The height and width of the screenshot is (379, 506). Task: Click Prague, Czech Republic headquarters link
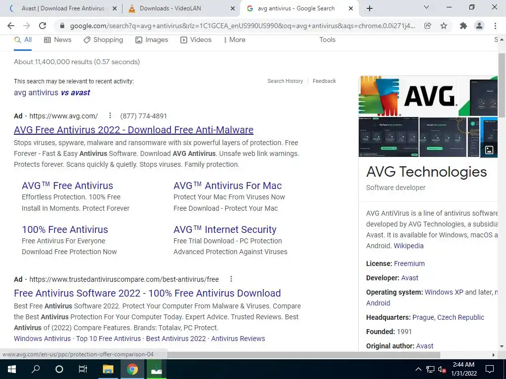tap(448, 317)
